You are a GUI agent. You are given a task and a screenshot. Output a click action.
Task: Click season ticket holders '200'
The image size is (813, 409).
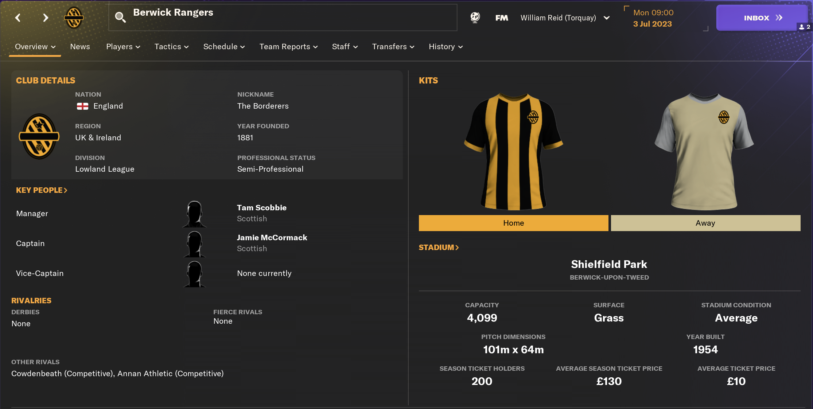(482, 381)
